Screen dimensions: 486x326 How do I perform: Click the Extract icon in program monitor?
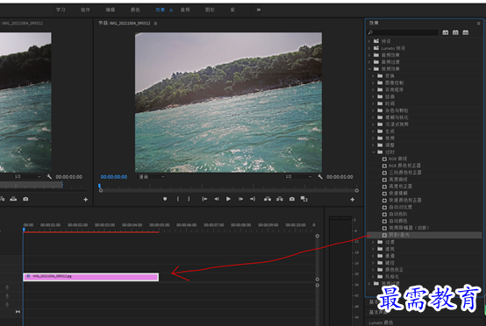coord(280,199)
